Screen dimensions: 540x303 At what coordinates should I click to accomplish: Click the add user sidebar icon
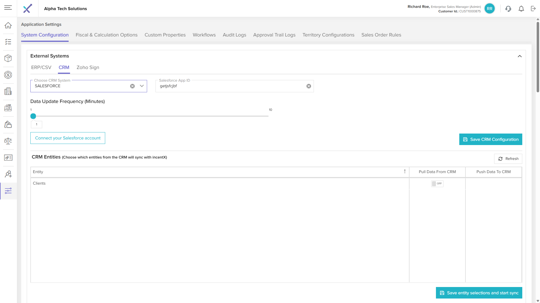8,174
